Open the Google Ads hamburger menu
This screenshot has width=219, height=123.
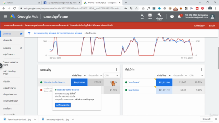(x=5, y=17)
